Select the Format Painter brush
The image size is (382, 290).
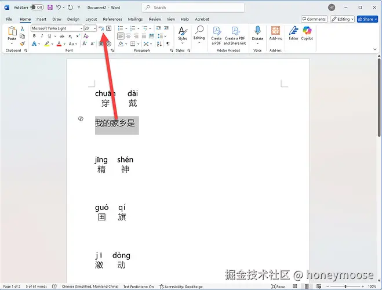[22, 43]
